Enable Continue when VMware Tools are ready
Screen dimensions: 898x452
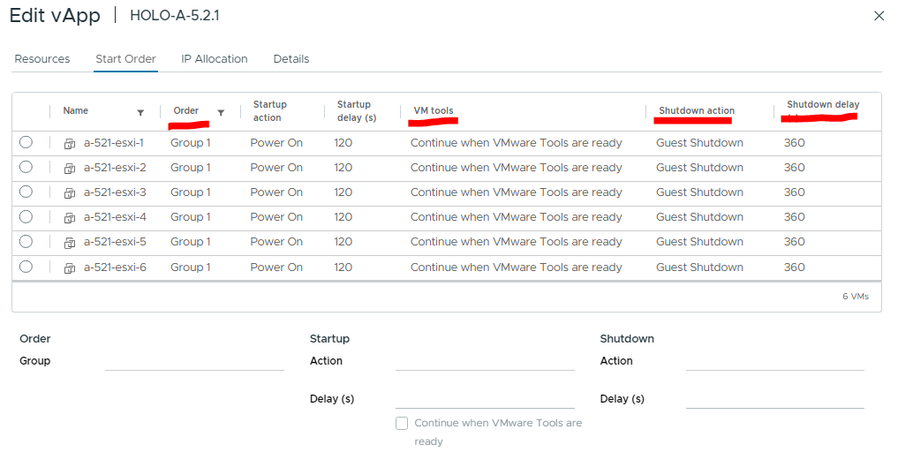coord(402,424)
